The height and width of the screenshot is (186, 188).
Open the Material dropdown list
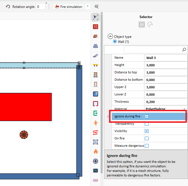coord(184,109)
